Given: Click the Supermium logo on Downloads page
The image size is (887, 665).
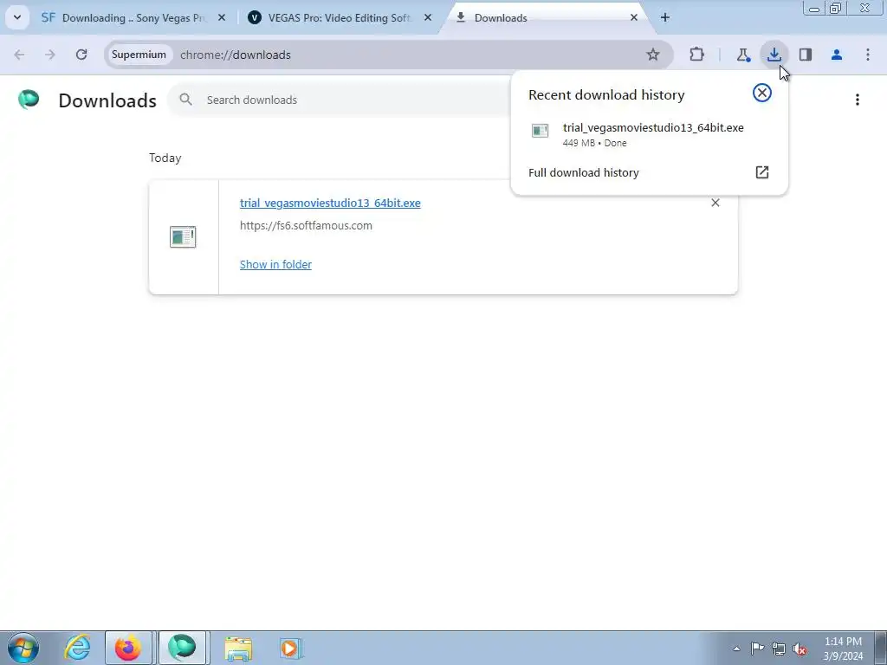Looking at the screenshot, I should tap(29, 100).
